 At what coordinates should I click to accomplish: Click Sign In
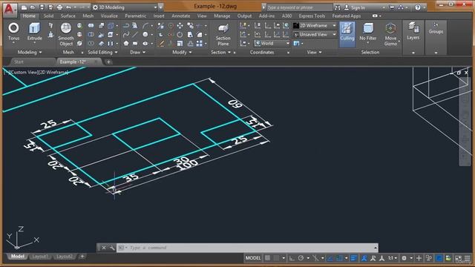358,7
